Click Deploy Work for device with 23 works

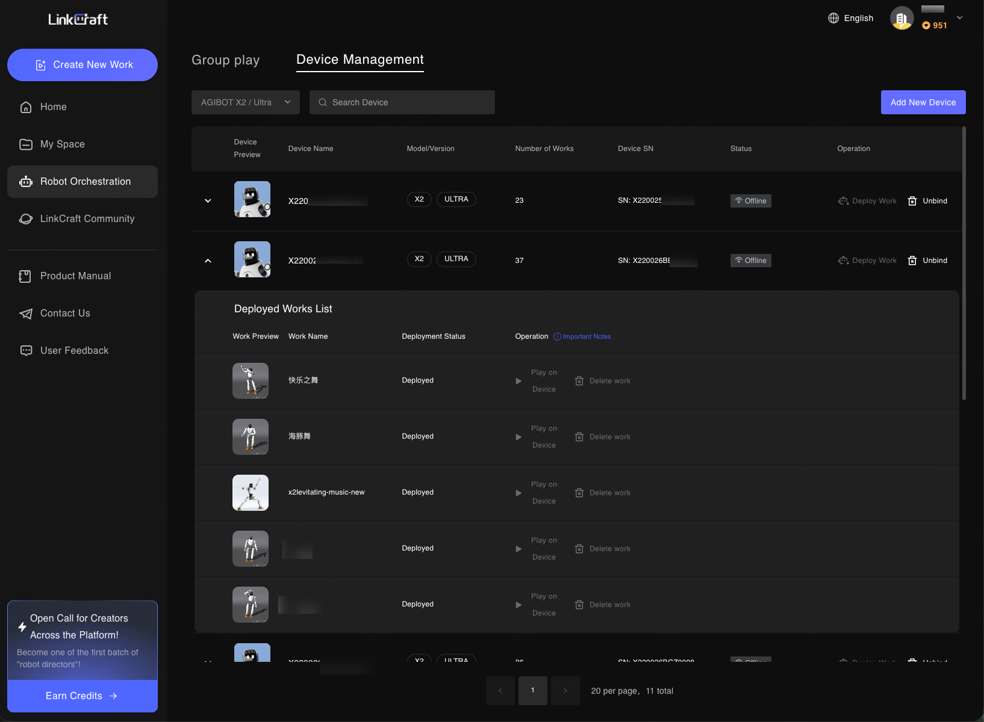(867, 201)
